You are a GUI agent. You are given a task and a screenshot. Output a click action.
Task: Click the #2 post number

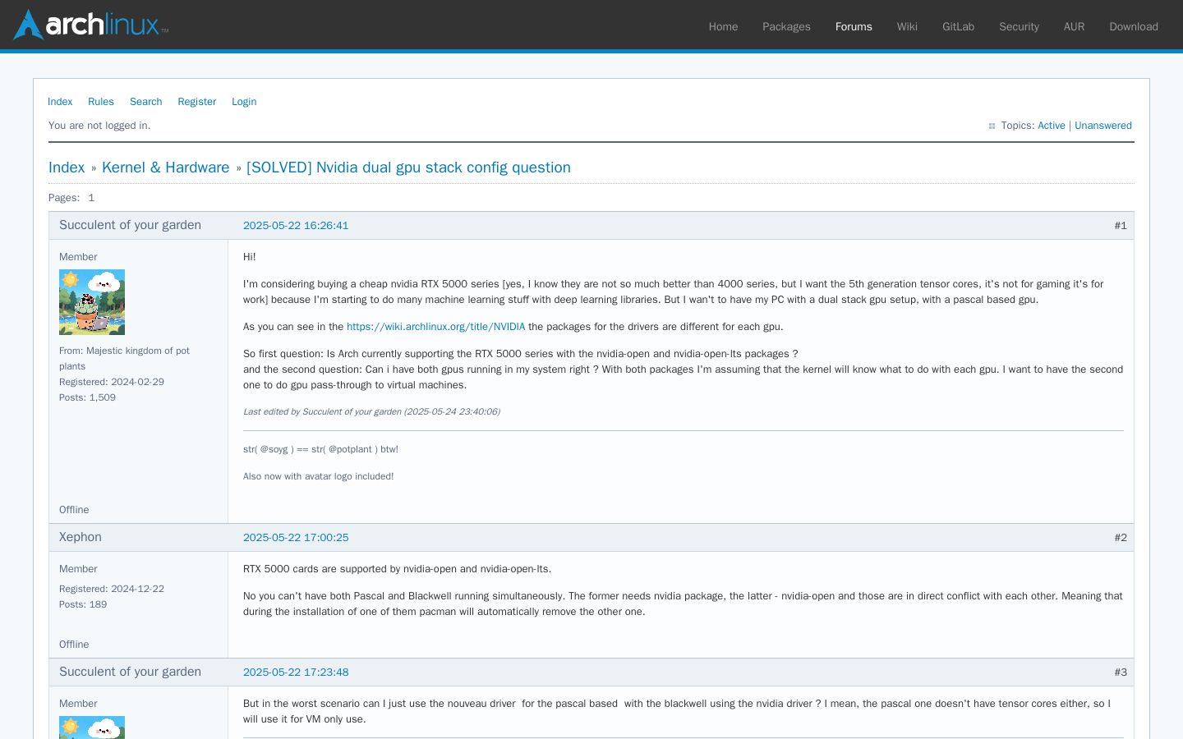click(x=1121, y=538)
